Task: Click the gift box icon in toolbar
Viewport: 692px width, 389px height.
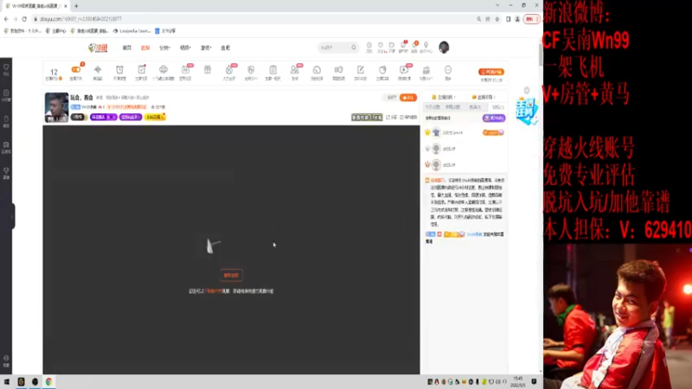Action: click(x=208, y=70)
